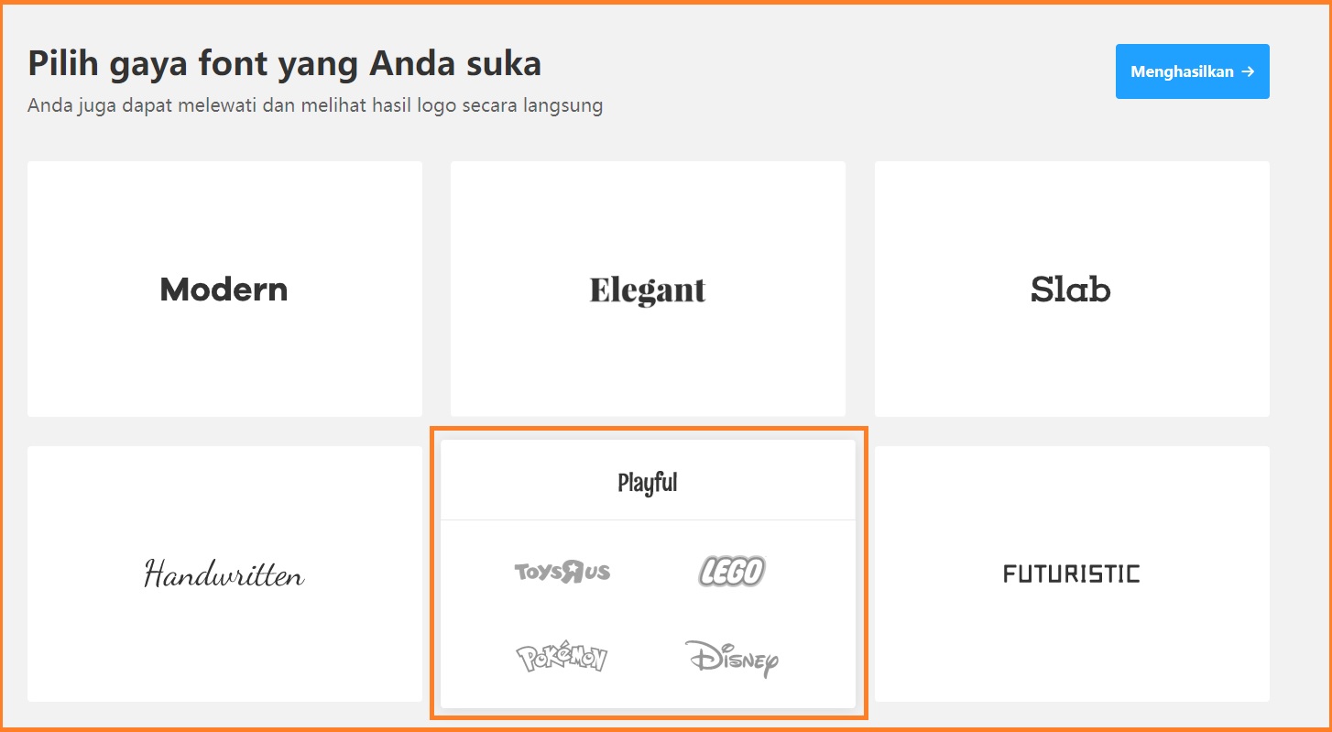
Task: Click the 'Slab' sample text
Action: click(x=1071, y=290)
